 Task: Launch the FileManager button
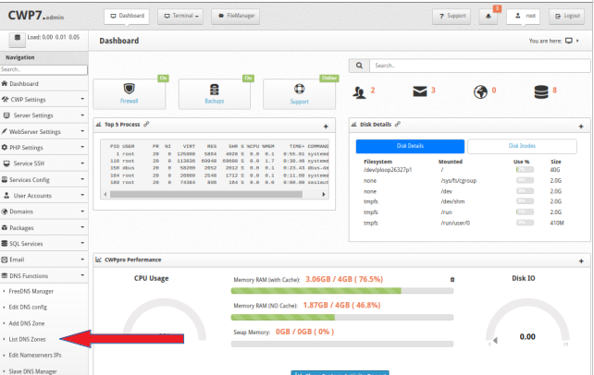[236, 17]
